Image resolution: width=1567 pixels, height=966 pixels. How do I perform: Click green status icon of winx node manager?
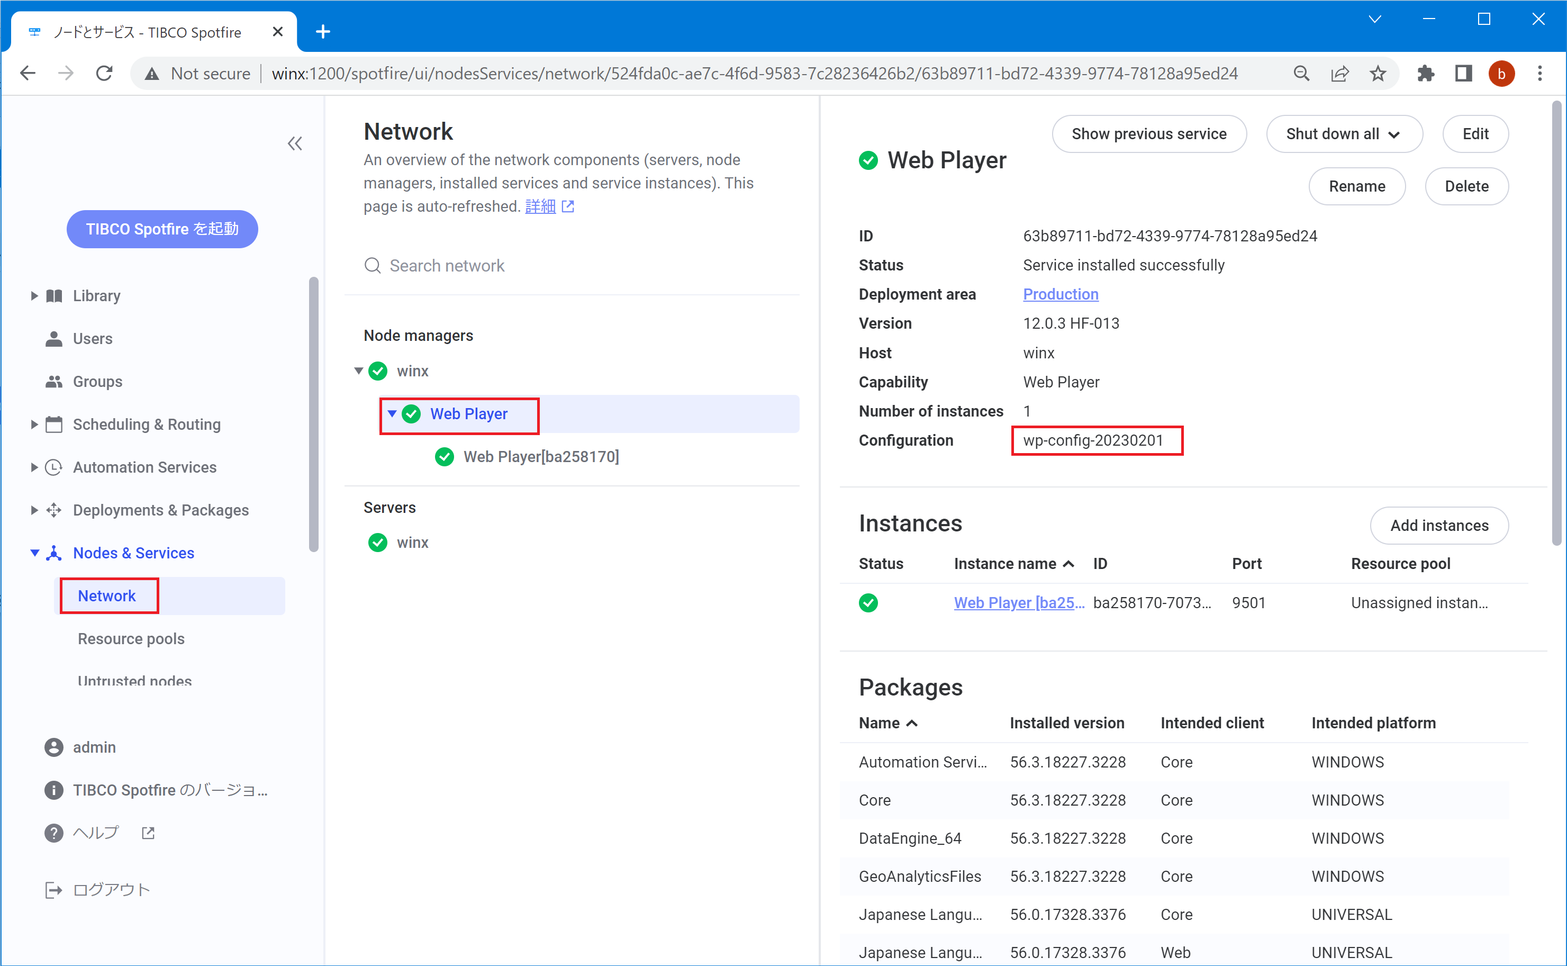378,371
